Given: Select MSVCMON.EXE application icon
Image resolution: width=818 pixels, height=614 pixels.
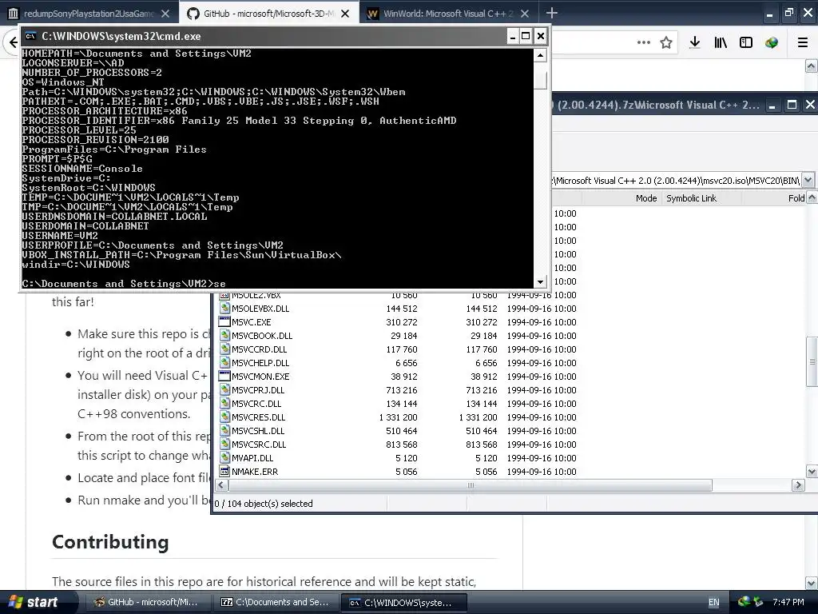Looking at the screenshot, I should 224,376.
